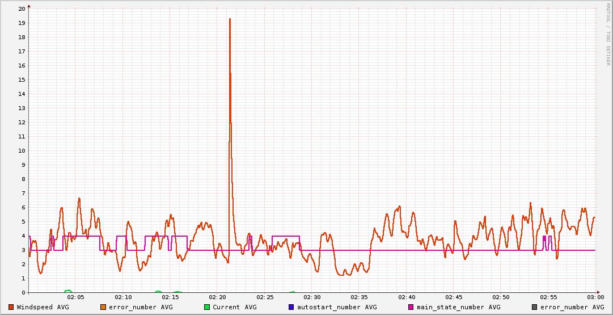
Task: Click the red Windspeed AVG legend swatch
Action: click(11, 307)
